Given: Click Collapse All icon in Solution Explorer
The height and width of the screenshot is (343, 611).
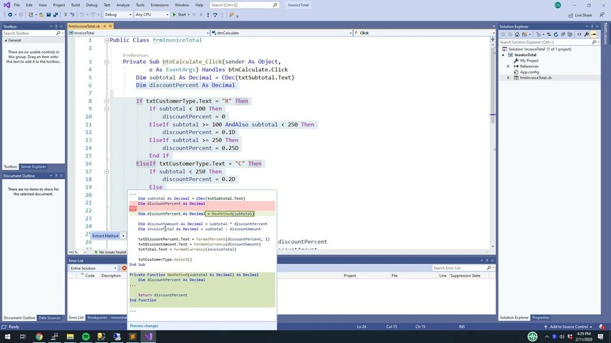Looking at the screenshot, I should click(x=563, y=34).
